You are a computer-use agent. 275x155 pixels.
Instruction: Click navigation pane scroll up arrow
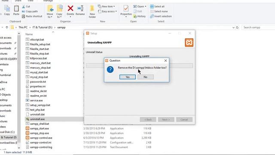click(19, 34)
